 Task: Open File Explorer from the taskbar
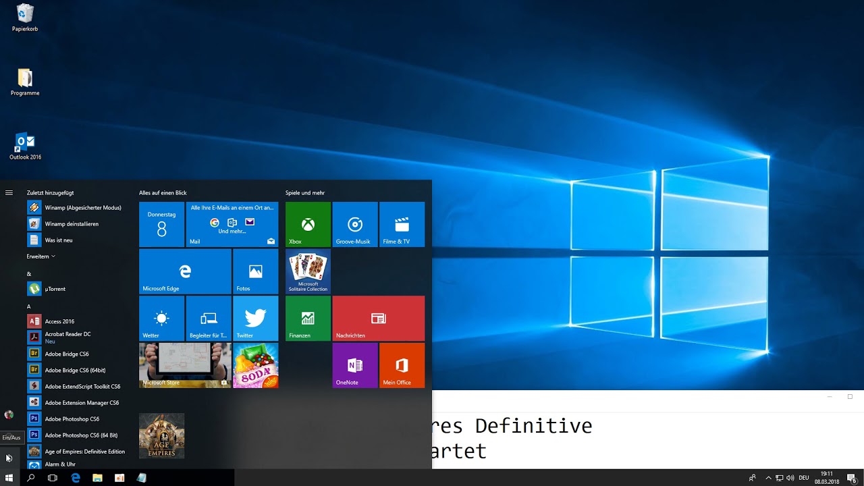(x=97, y=478)
